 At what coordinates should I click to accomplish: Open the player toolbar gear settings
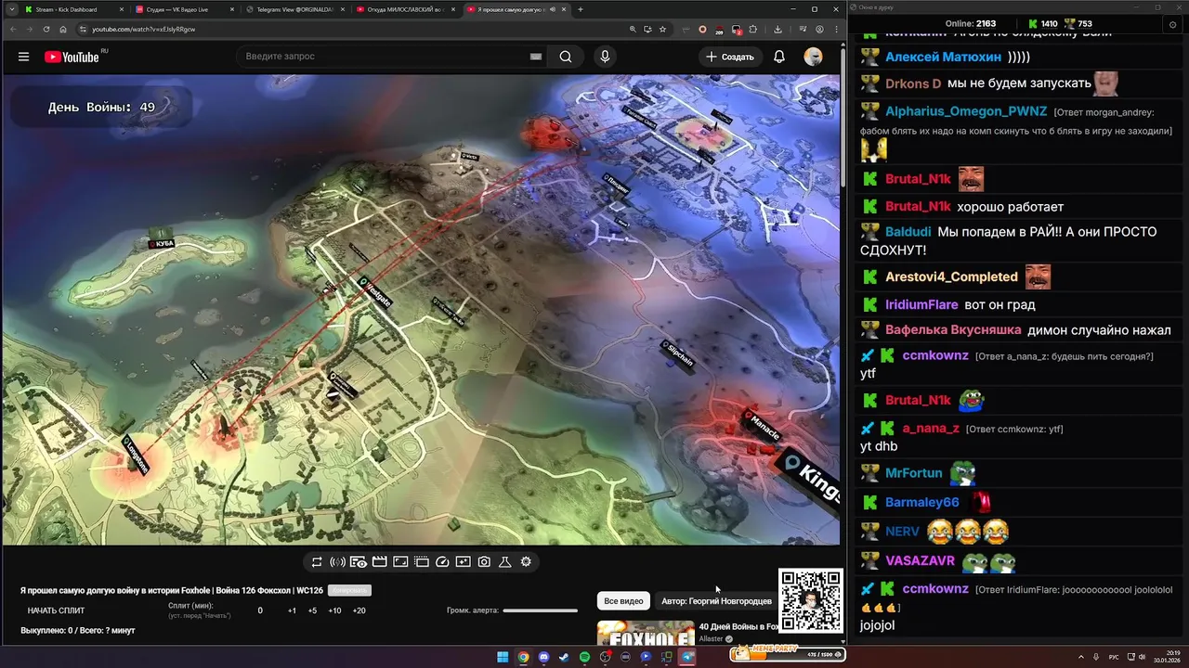pyautogui.click(x=526, y=562)
